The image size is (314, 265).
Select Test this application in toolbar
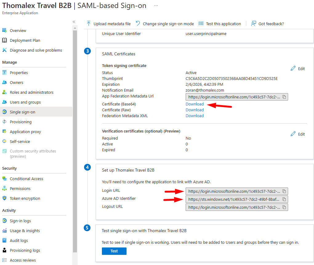click(x=219, y=24)
